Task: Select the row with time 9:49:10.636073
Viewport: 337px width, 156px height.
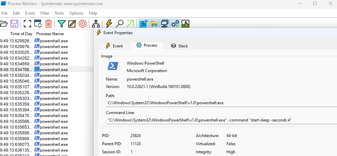Action: tap(47, 144)
